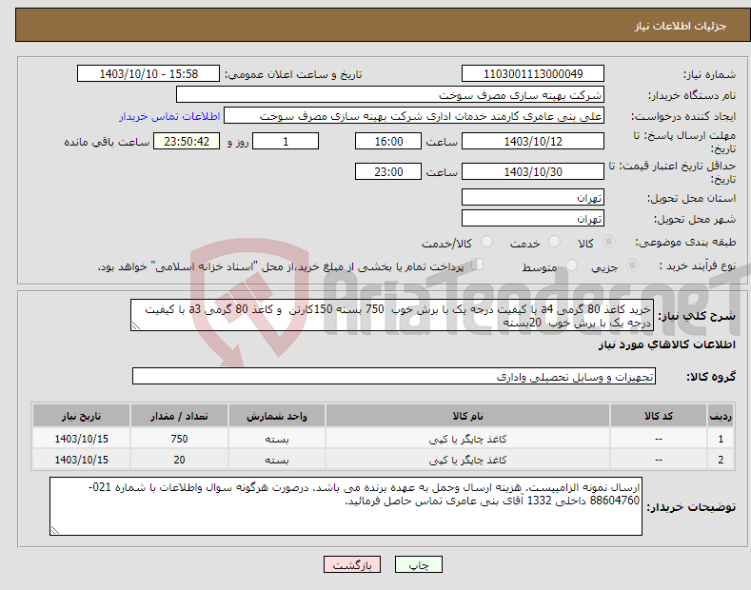Viewport: 751px width, 590px height.
Task: Click the goods group تجهیزات field
Action: pos(394,377)
